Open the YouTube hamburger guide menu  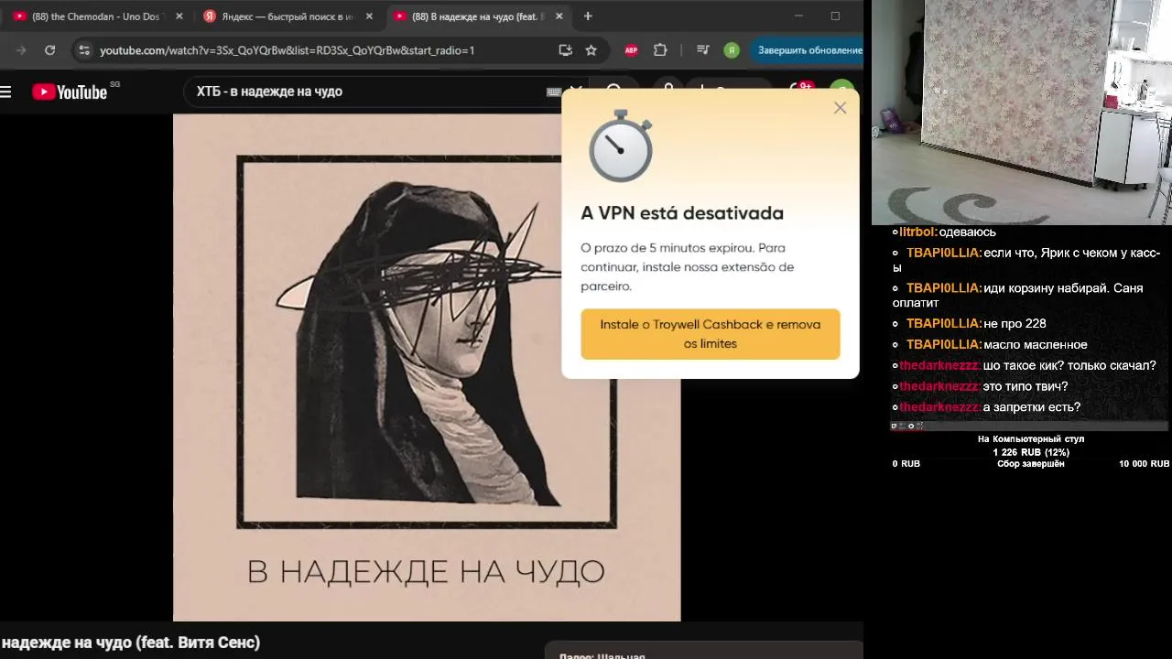(5, 92)
